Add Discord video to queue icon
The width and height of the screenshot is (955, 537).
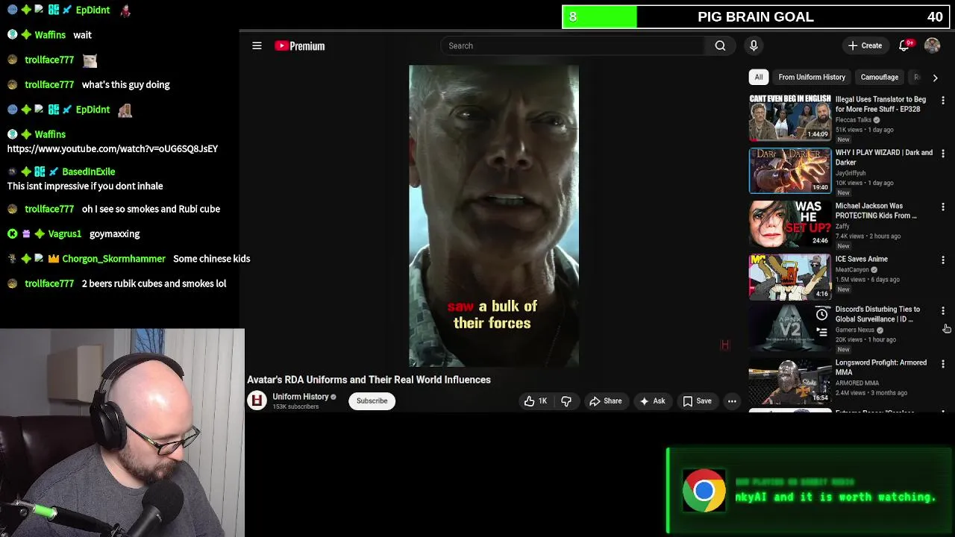coord(821,333)
